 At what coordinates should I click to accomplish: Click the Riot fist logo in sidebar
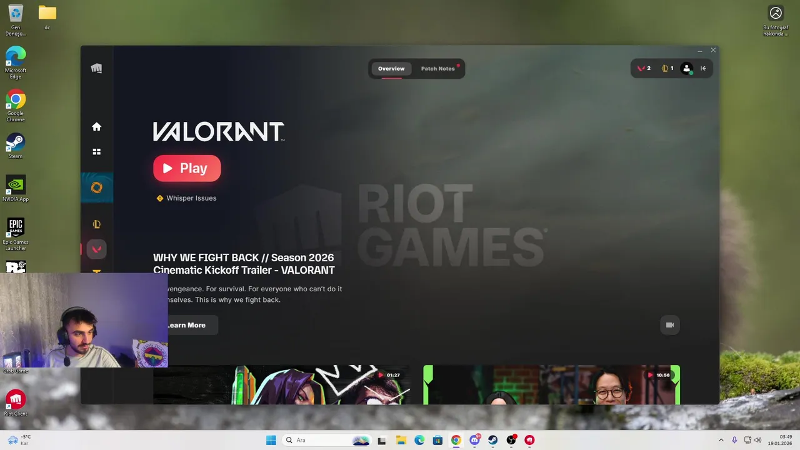[96, 68]
